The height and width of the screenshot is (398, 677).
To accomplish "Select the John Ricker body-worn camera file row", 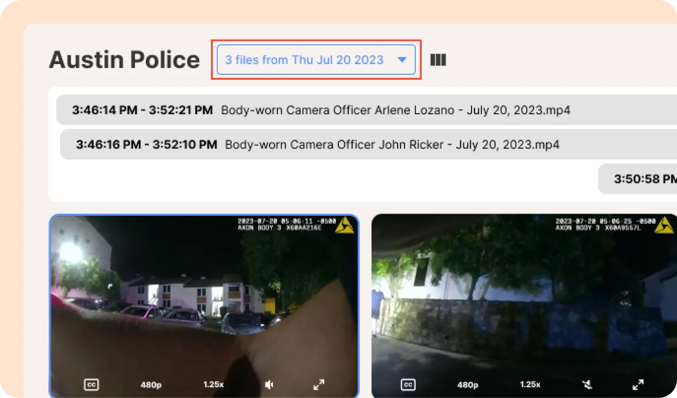I will click(369, 145).
